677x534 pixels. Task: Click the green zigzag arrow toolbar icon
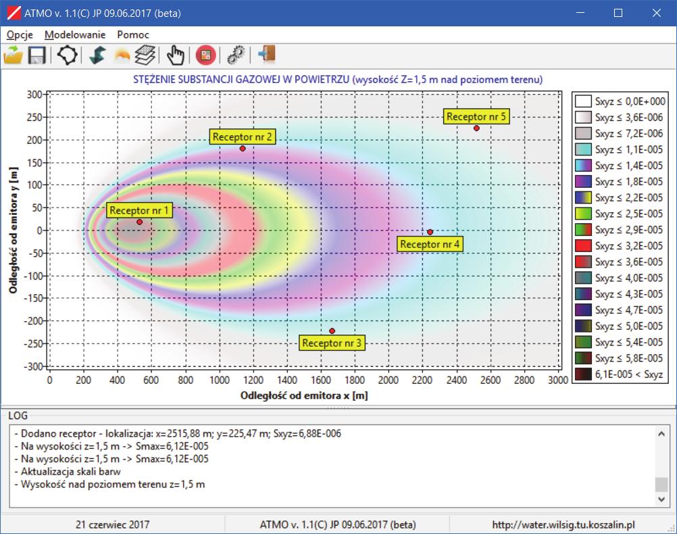click(97, 55)
